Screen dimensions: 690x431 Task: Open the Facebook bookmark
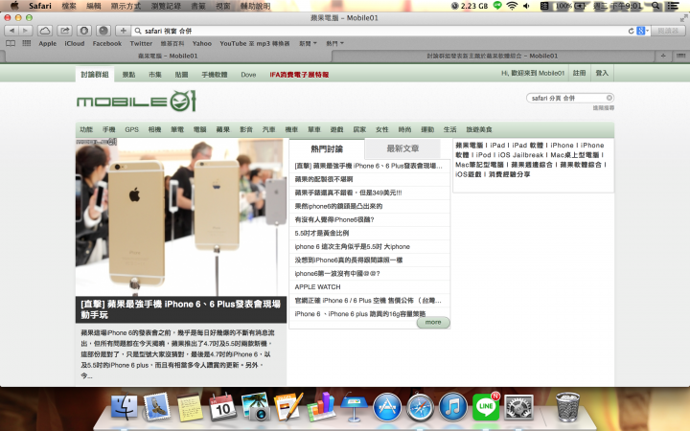tap(107, 43)
